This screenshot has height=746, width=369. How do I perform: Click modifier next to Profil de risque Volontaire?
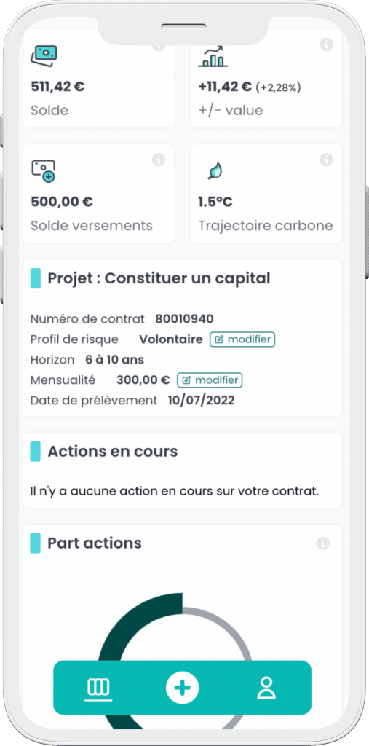(242, 339)
